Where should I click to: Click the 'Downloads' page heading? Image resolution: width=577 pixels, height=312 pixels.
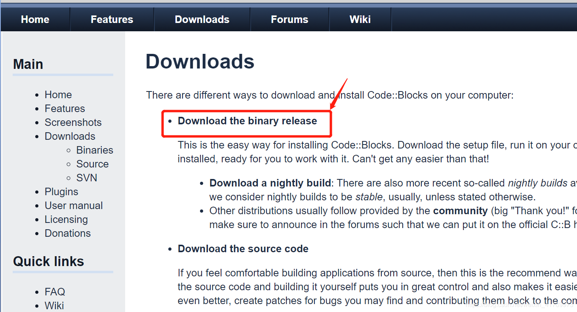[200, 62]
